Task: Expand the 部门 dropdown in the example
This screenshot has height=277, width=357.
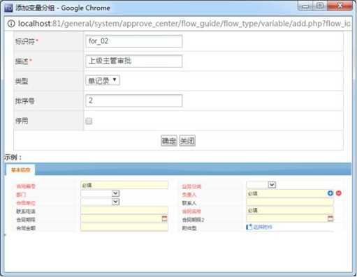Action: (115, 193)
